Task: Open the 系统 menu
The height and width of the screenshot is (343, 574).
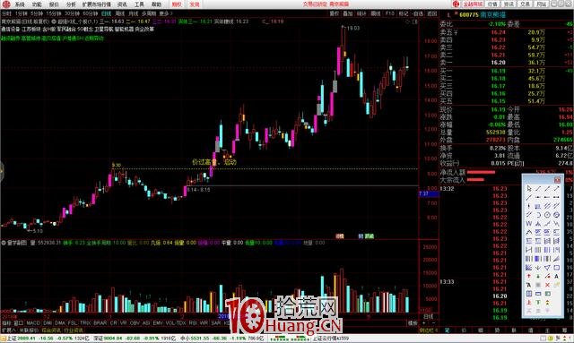Action: coord(20,4)
